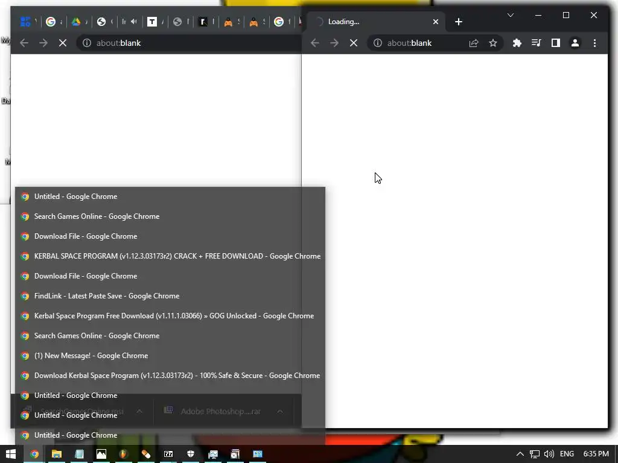Open the performance monitor taskbar icon
Image resolution: width=618 pixels, height=463 pixels.
click(x=213, y=454)
